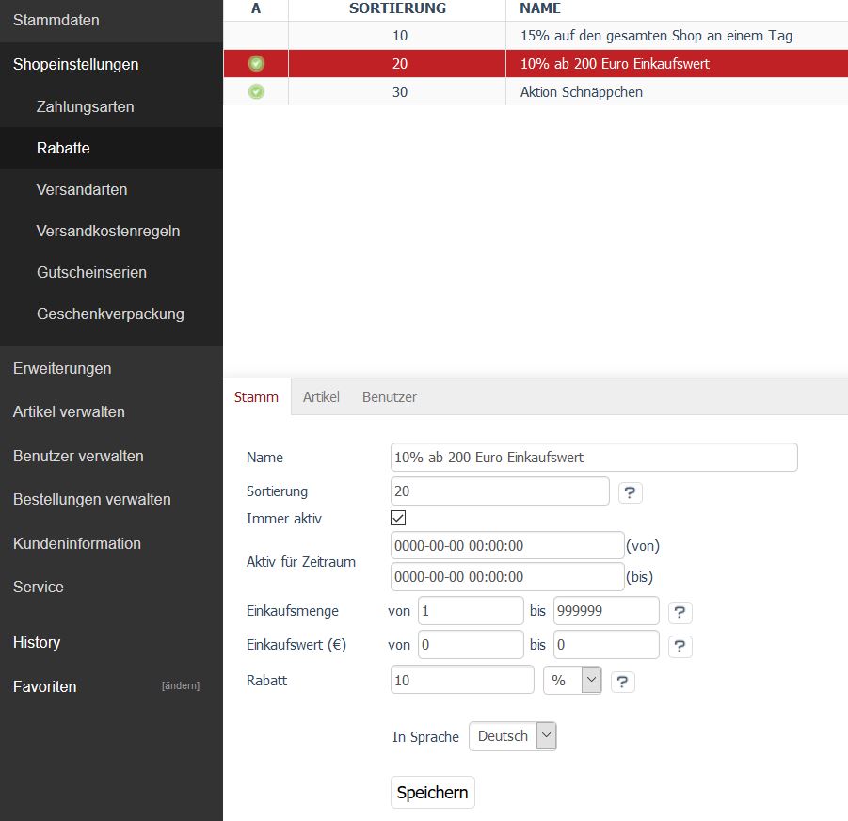The image size is (848, 821).
Task: Click active status icon of 10% discount row
Action: (x=256, y=64)
